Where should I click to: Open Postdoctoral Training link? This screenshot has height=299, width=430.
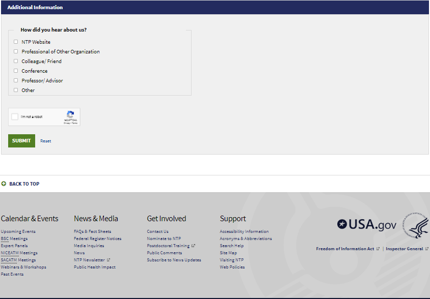[x=168, y=246]
